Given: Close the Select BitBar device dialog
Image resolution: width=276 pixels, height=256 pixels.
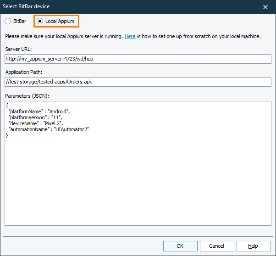Looking at the screenshot, I should (265, 6).
